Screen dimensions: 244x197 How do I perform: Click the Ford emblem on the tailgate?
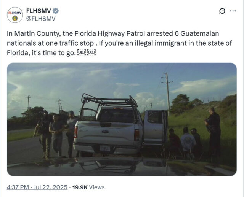pyautogui.click(x=105, y=132)
